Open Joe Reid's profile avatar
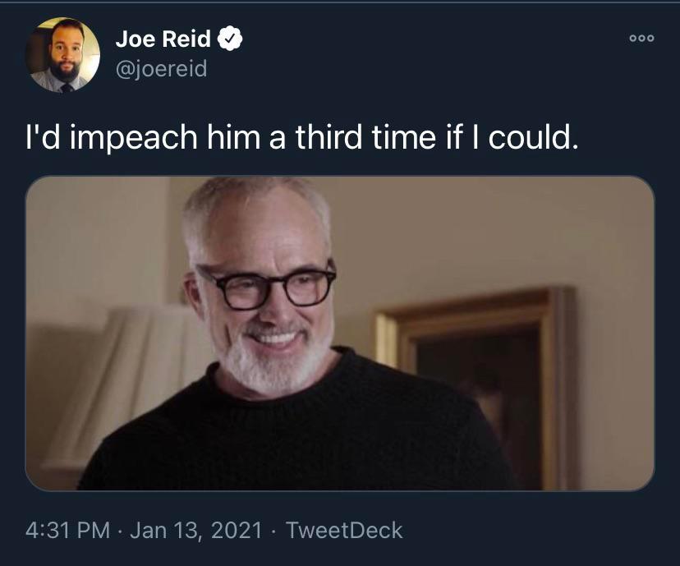The height and width of the screenshot is (566, 680). 63,55
